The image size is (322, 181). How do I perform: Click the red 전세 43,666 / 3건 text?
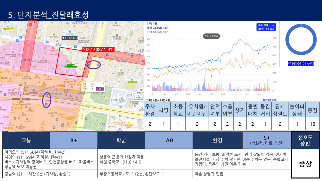tap(157, 32)
